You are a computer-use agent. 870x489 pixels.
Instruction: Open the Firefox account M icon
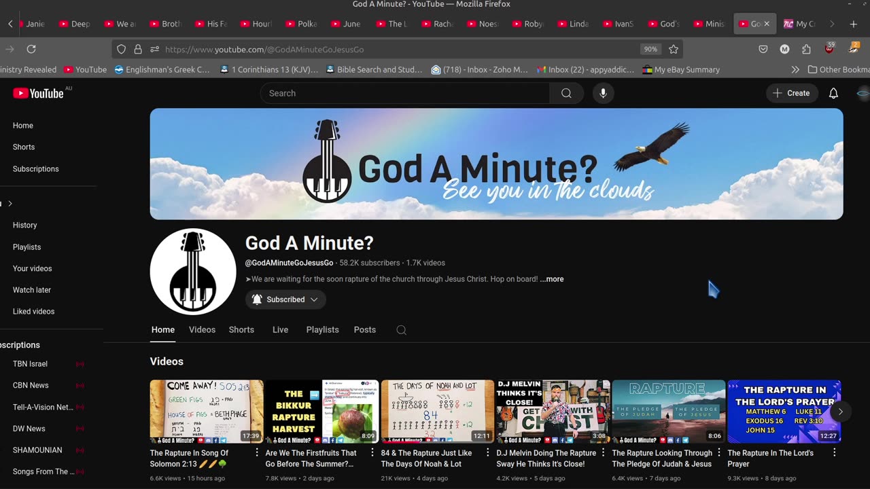[784, 49]
